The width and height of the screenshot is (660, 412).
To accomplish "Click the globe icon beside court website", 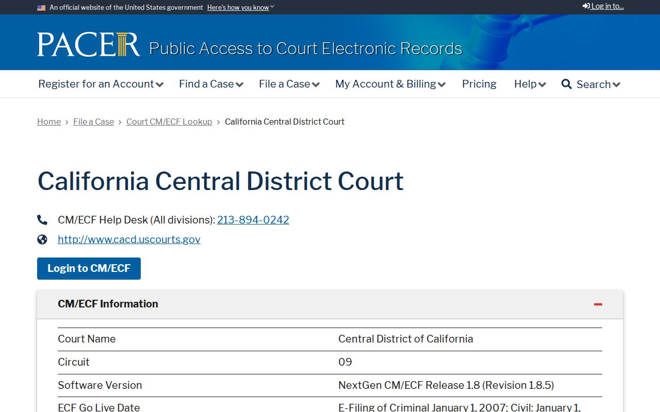I will pyautogui.click(x=42, y=239).
